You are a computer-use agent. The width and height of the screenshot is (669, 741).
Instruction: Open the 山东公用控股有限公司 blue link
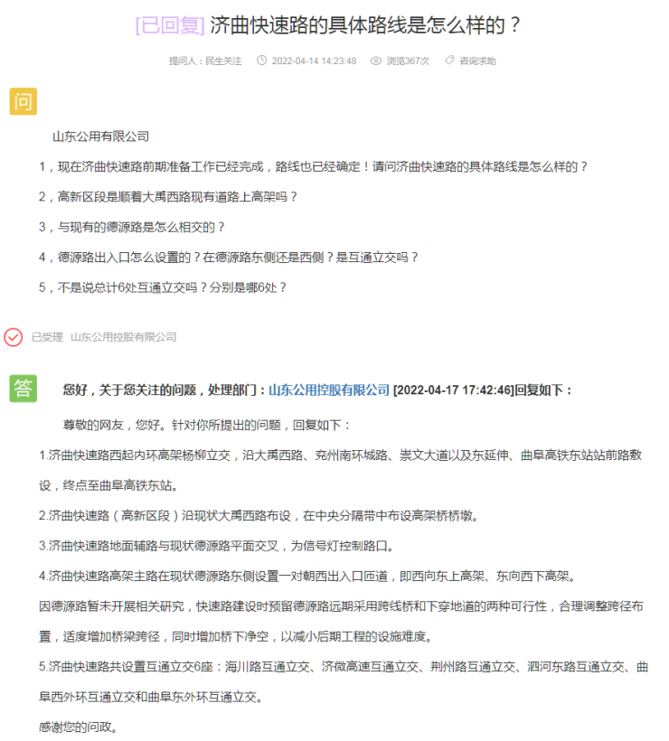click(x=329, y=390)
